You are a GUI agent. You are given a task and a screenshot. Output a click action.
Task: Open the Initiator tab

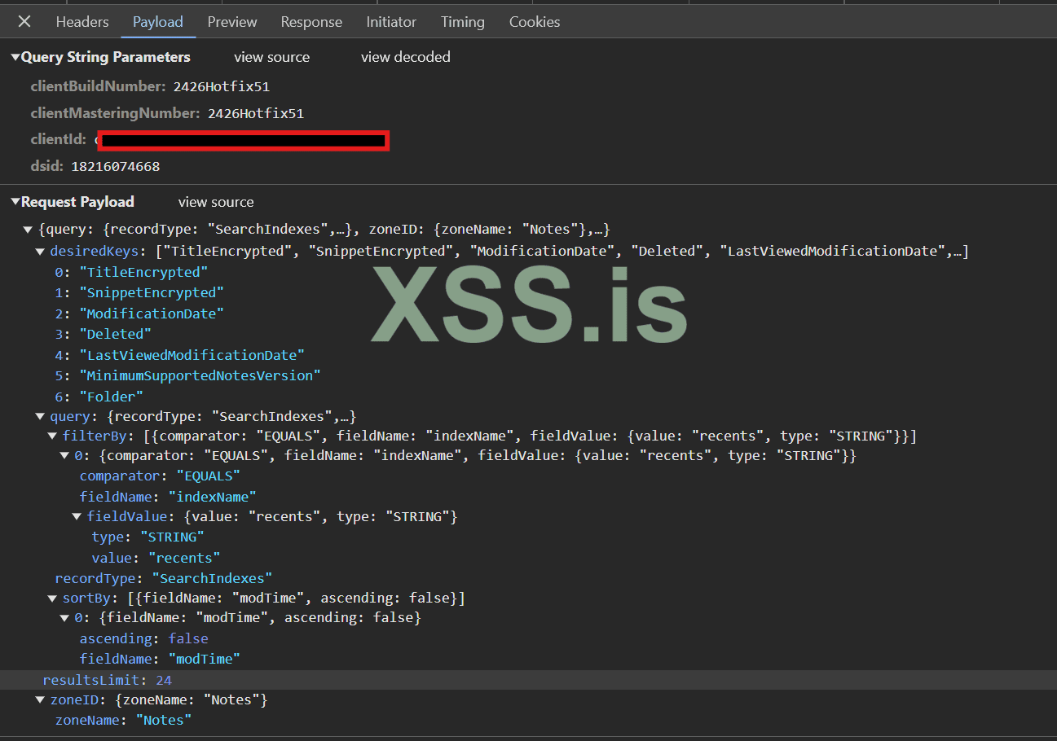point(391,22)
